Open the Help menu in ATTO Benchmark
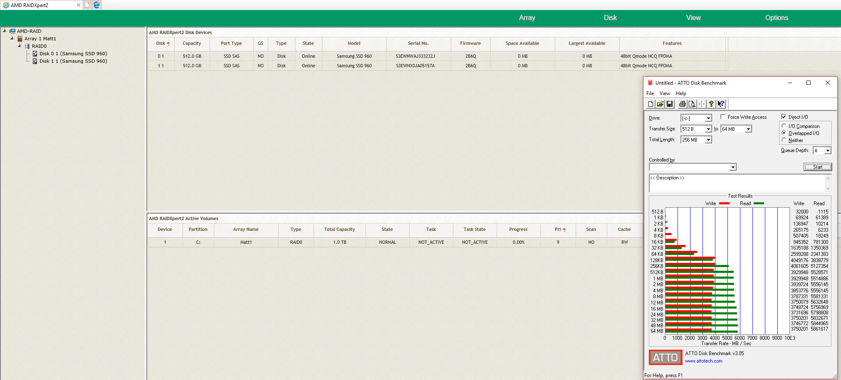 coord(681,93)
